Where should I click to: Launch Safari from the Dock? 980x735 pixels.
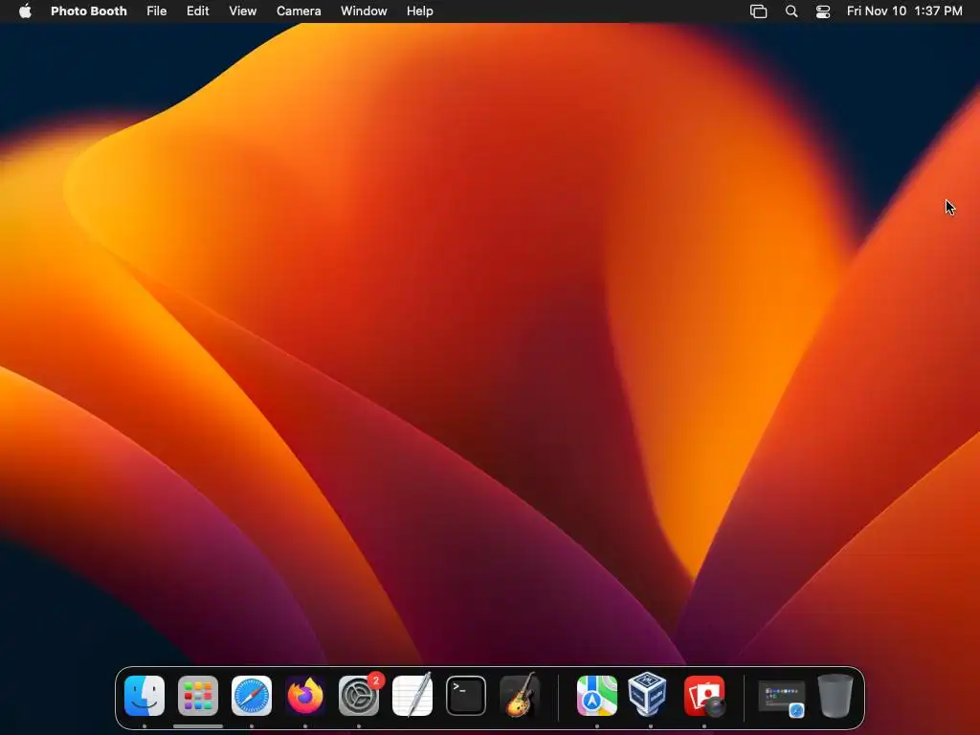(252, 696)
